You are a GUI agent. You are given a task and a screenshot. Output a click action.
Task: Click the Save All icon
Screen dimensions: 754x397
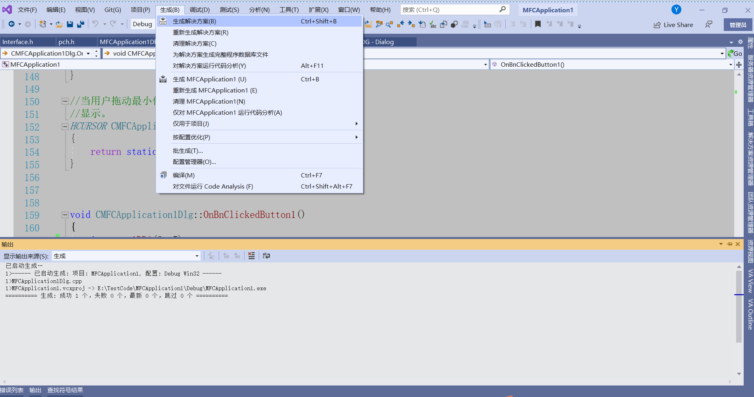click(x=81, y=24)
